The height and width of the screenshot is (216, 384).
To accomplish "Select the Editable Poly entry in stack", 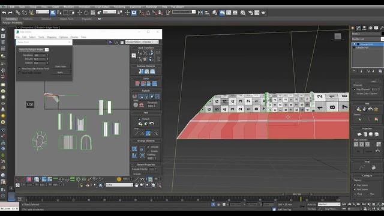I will pos(362,47).
